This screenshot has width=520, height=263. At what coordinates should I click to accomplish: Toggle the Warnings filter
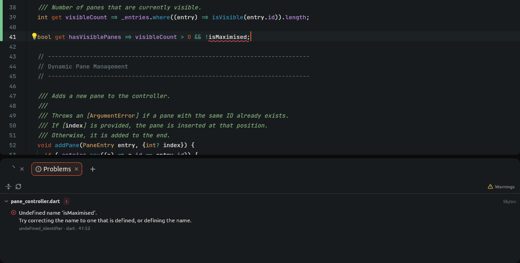[x=501, y=187]
